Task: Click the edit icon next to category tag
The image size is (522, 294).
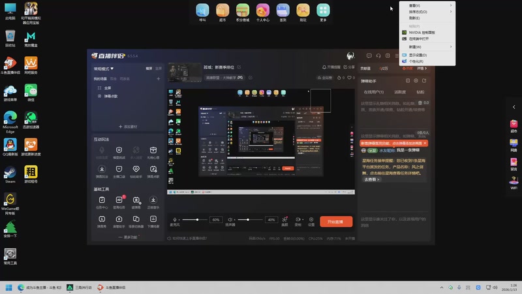Action: pyautogui.click(x=251, y=78)
